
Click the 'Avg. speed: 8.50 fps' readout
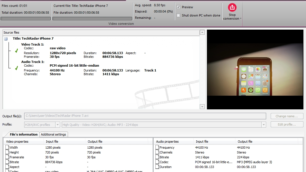pos(150,5)
